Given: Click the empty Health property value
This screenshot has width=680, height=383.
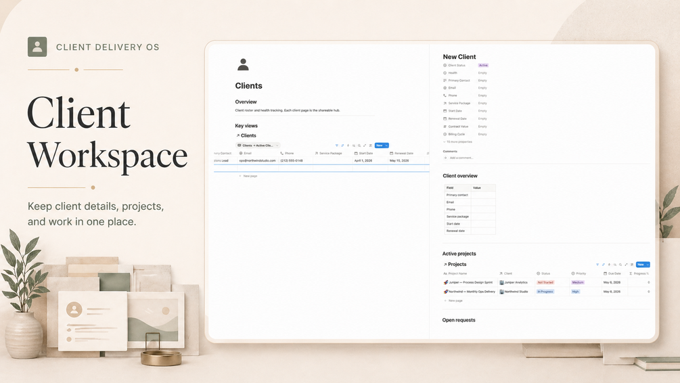Looking at the screenshot, I should pos(482,73).
